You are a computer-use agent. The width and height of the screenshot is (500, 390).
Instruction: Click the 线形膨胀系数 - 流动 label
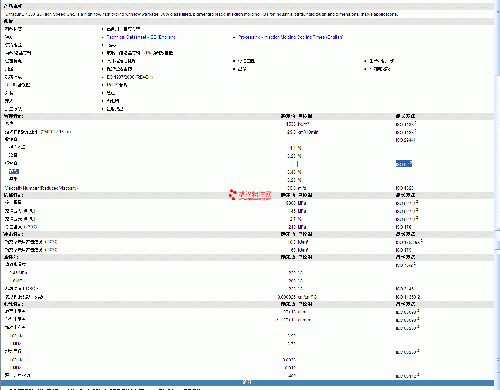(24, 297)
